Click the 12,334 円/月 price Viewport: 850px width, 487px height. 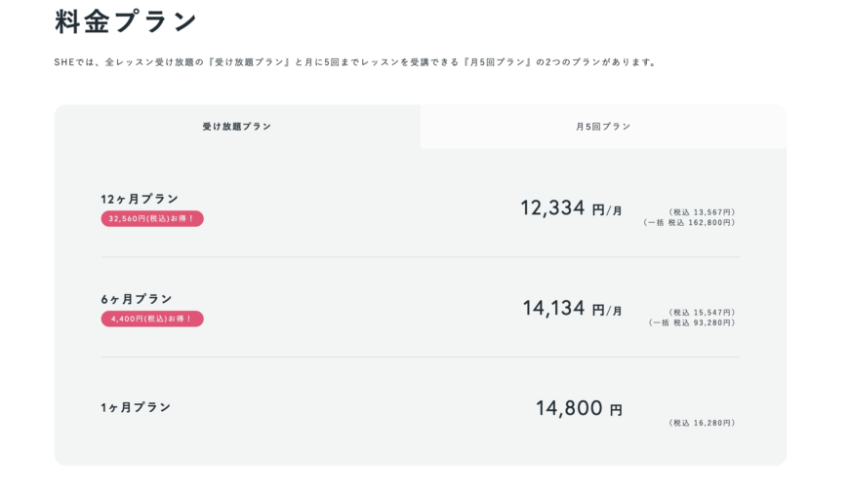point(571,208)
